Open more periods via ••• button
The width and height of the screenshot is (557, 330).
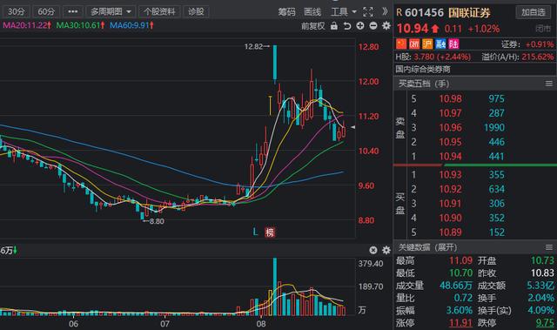click(x=73, y=11)
